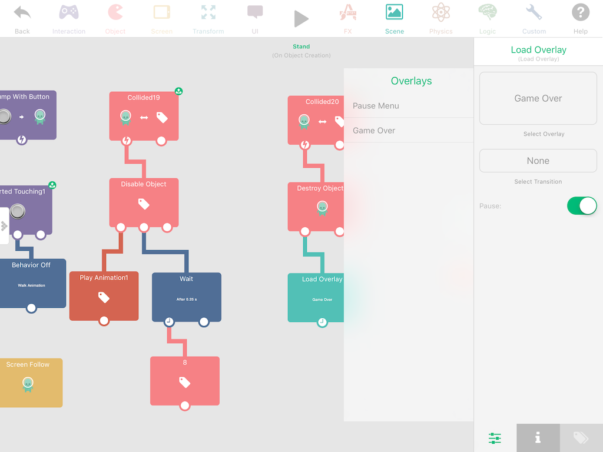Open the Logic brain category
The width and height of the screenshot is (603, 452).
pos(487,19)
